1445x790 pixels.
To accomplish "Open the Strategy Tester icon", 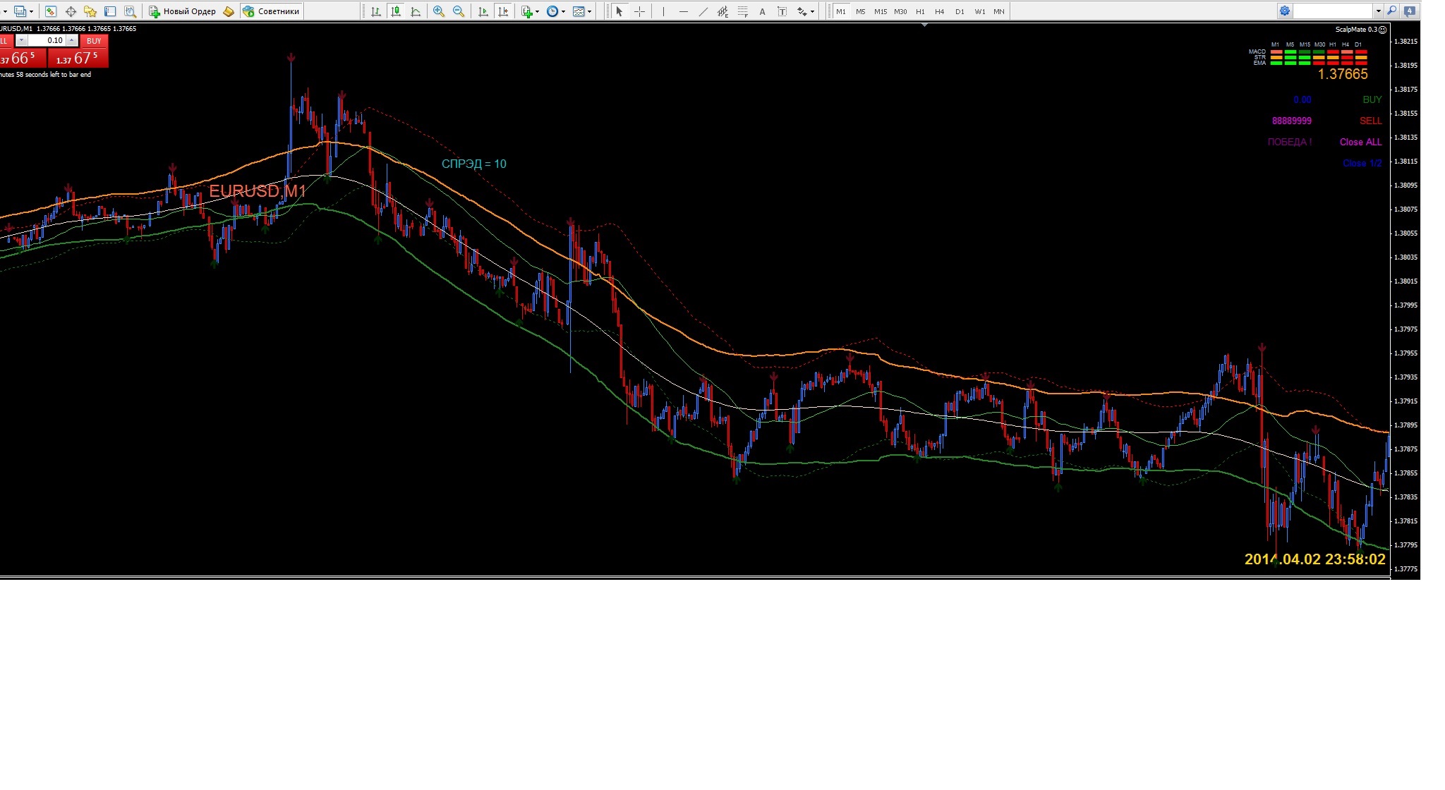I will pos(130,11).
